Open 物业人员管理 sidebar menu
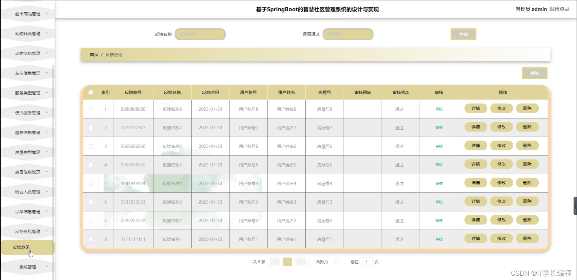The width and height of the screenshot is (577, 280). coord(28,192)
